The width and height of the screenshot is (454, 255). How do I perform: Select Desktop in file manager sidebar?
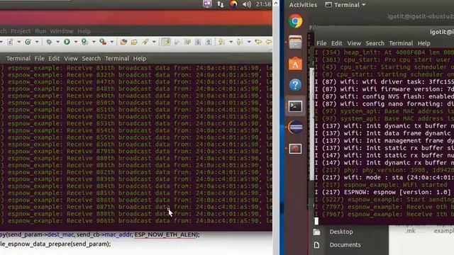click(x=341, y=232)
